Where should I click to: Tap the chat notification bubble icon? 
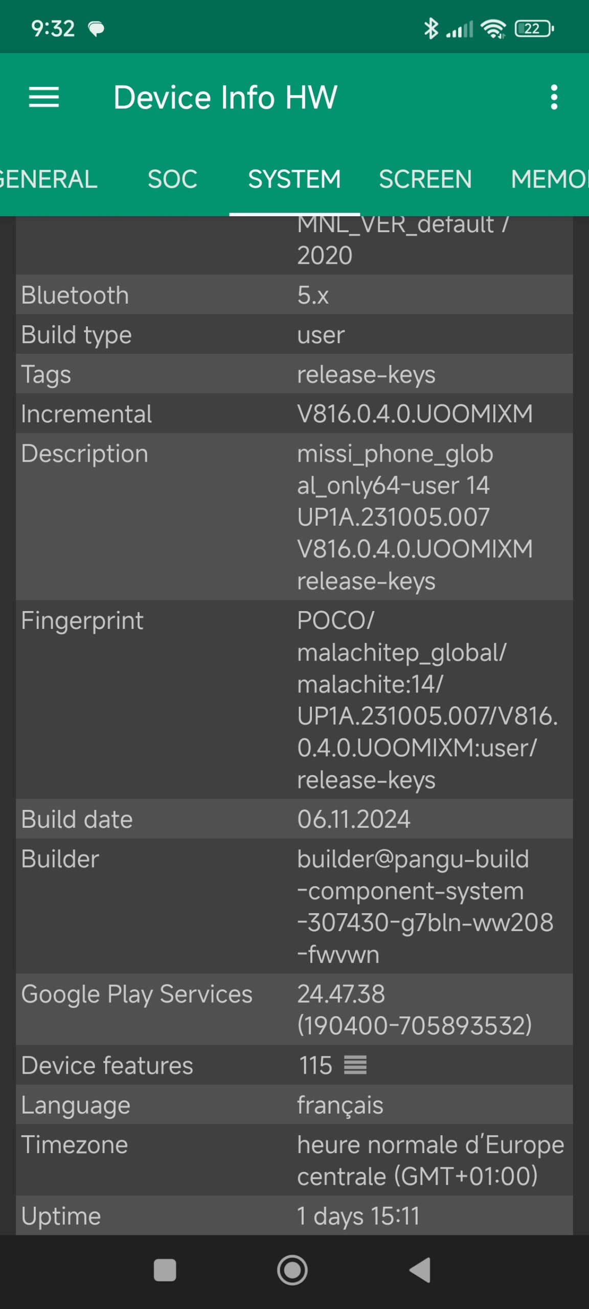tap(96, 29)
